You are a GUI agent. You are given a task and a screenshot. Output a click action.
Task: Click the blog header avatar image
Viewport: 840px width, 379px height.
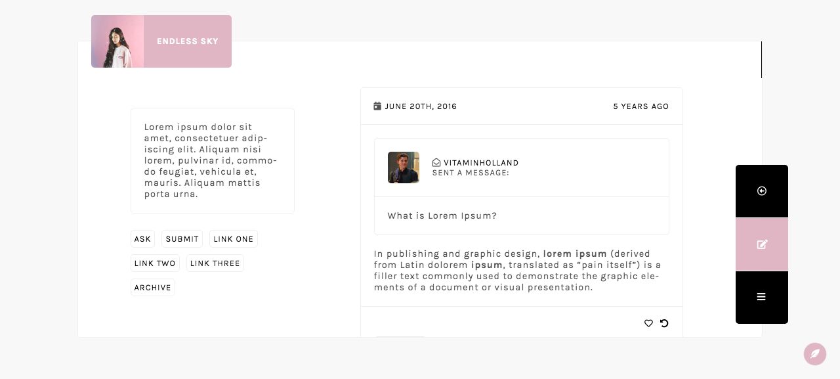coord(117,41)
